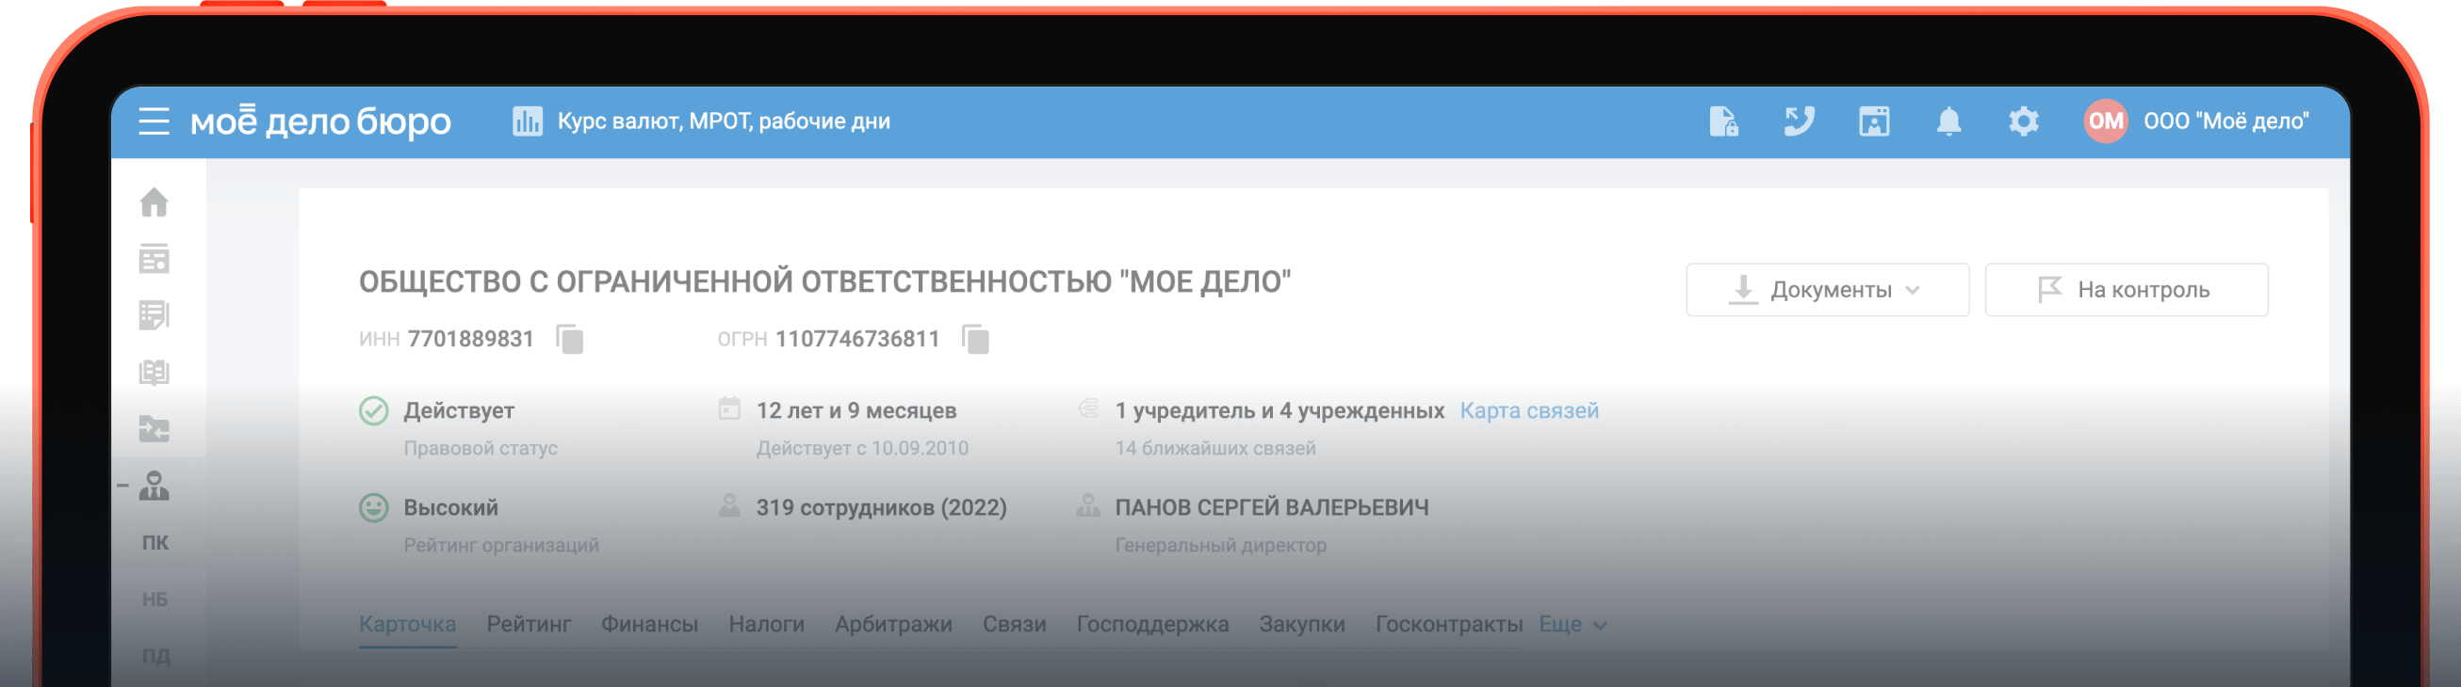Open notifications bell
The width and height of the screenshot is (2461, 687).
point(1948,121)
